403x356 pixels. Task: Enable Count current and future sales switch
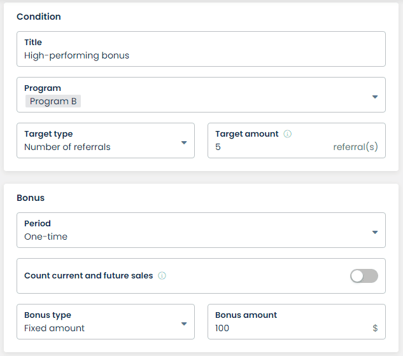click(x=364, y=276)
